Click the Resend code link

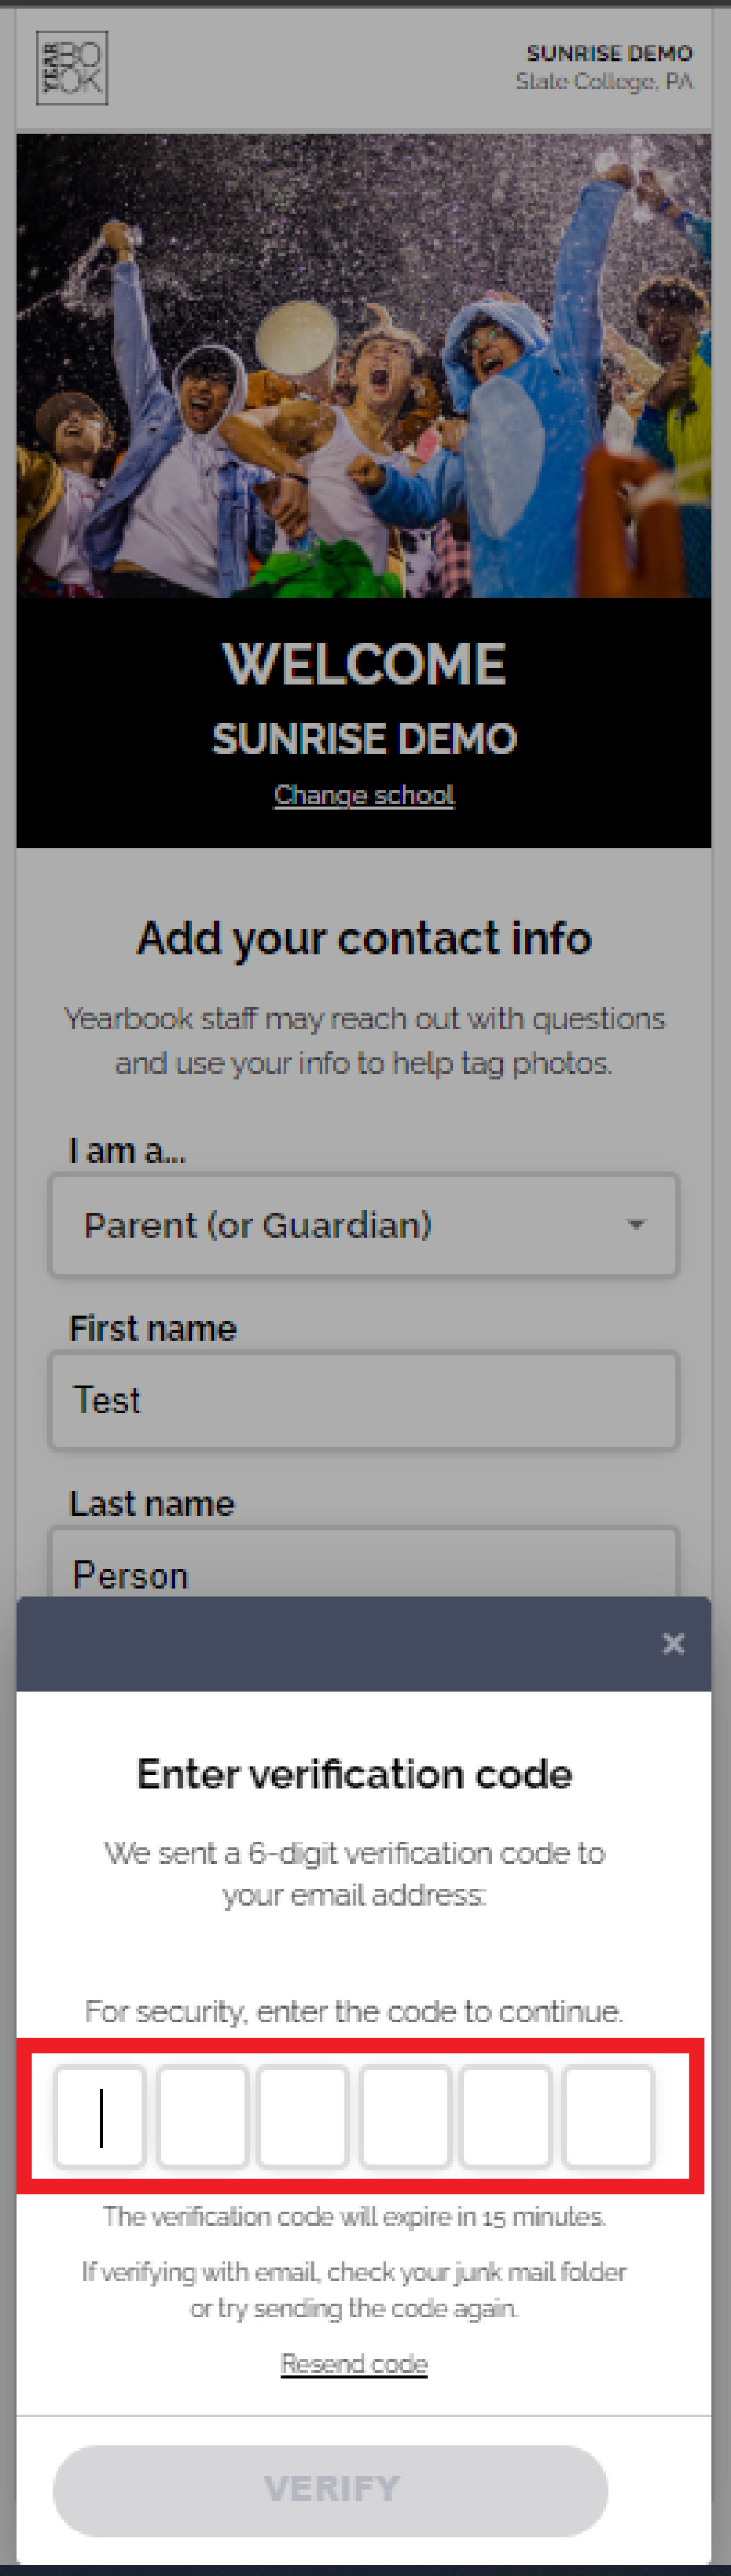tap(354, 2363)
